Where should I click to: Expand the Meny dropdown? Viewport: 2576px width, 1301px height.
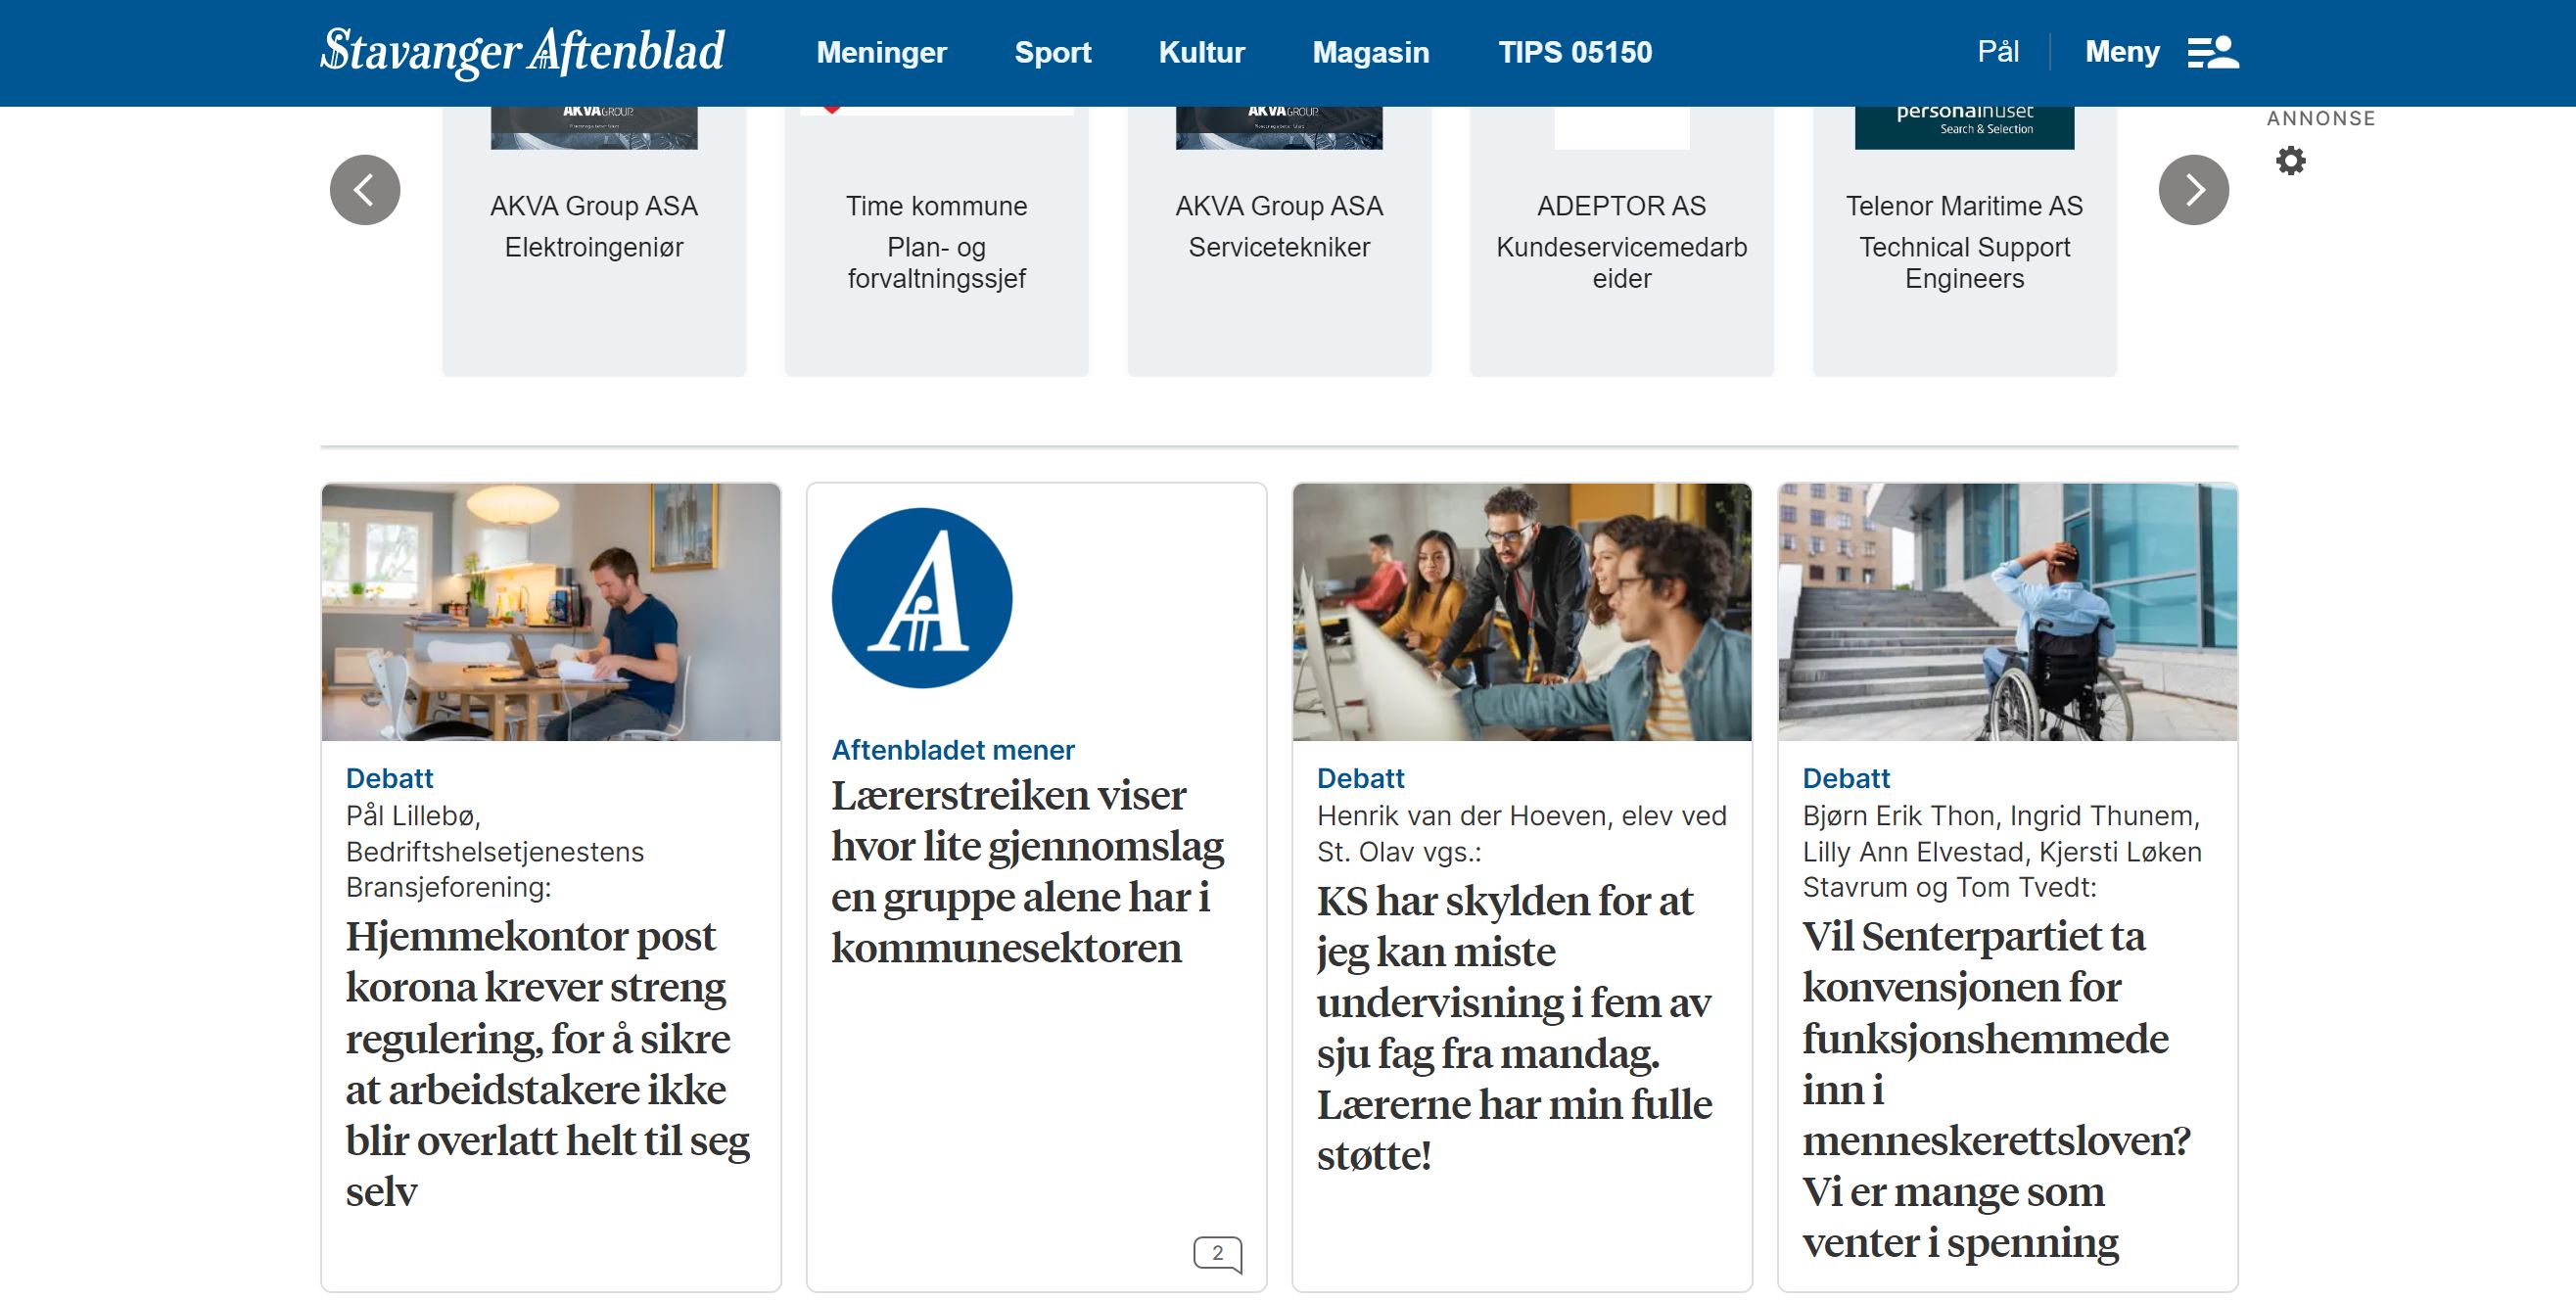coord(2122,52)
